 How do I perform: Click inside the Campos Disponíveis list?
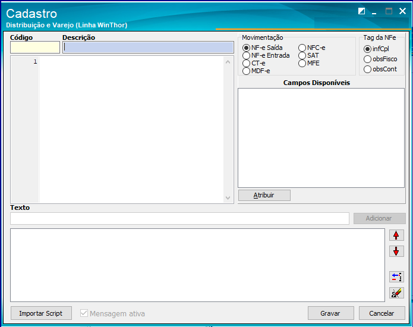(321, 138)
